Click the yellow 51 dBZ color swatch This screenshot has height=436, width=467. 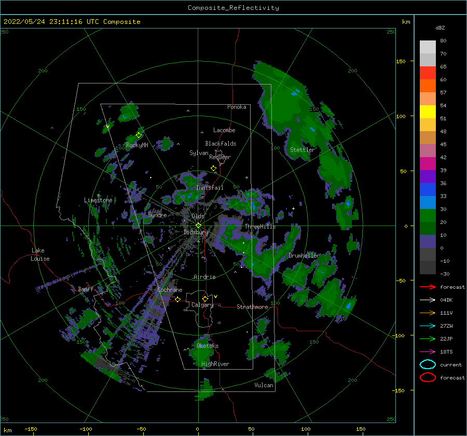pos(428,112)
